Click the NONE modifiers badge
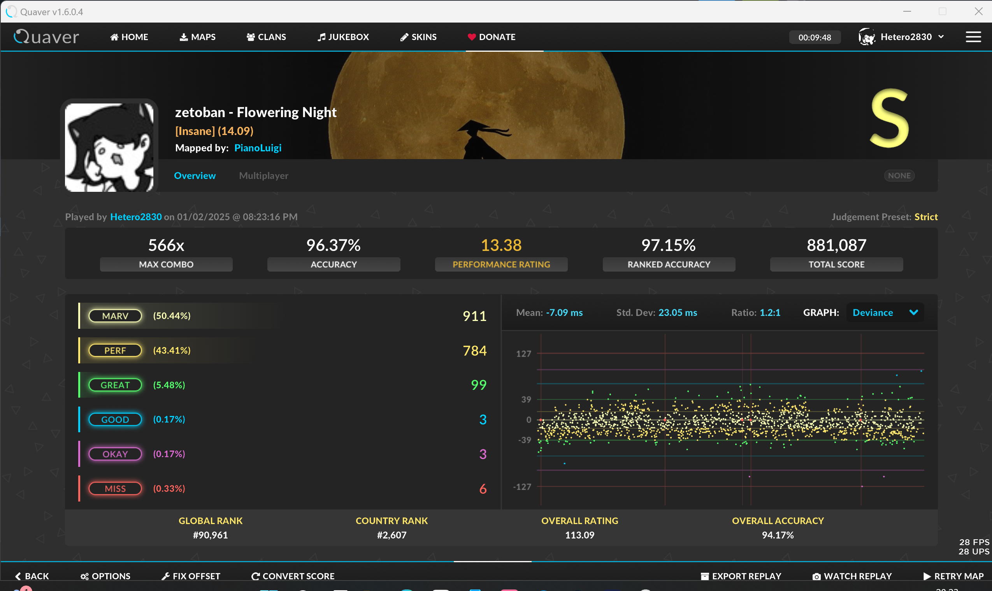992x591 pixels. pos(899,175)
